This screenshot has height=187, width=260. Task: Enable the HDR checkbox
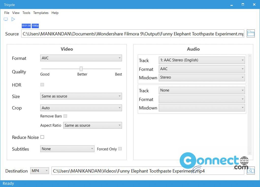42,85
